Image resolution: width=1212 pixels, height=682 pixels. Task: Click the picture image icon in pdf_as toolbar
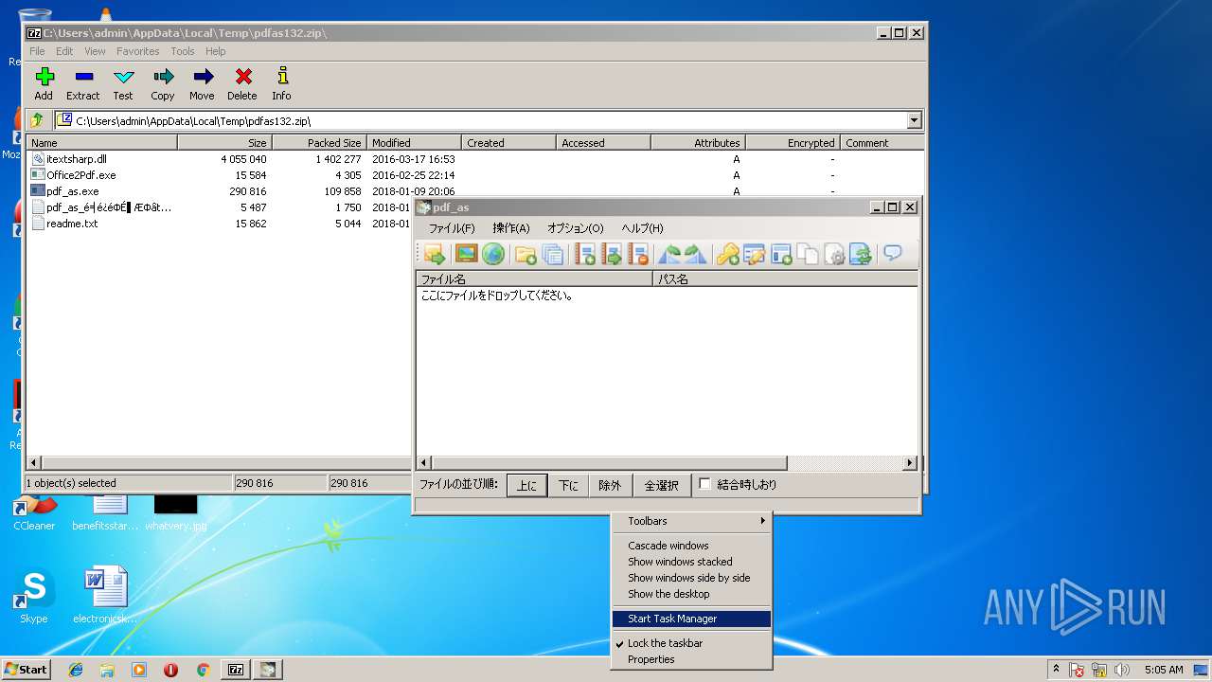point(466,254)
